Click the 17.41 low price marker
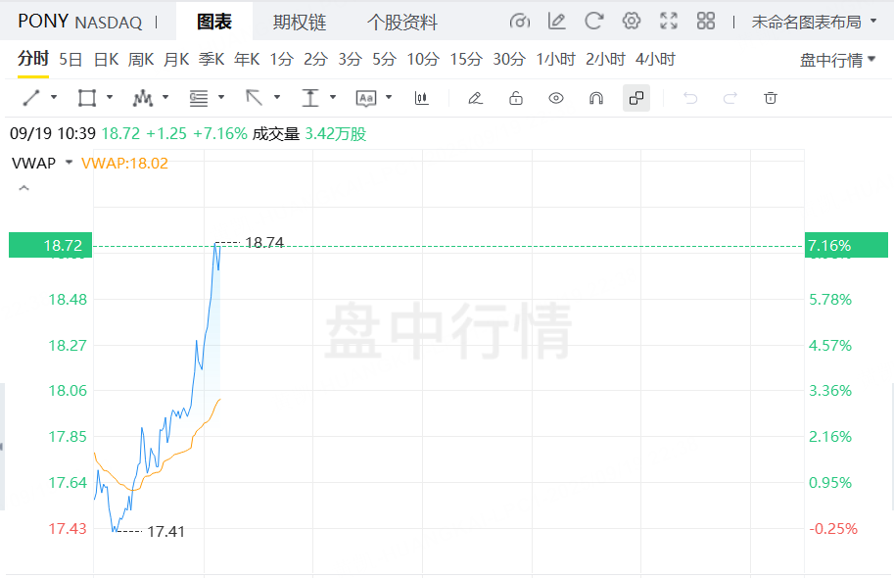894x578 pixels. (165, 532)
